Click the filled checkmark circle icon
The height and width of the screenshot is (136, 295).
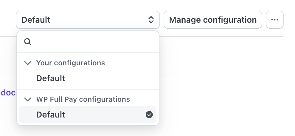[149, 115]
